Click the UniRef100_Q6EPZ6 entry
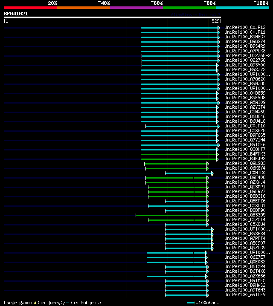Screen dimensions: 273x306 point(245,201)
